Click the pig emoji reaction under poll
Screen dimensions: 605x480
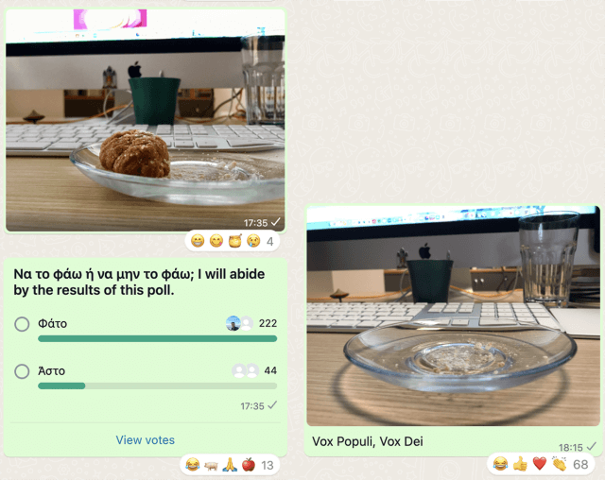click(x=211, y=465)
